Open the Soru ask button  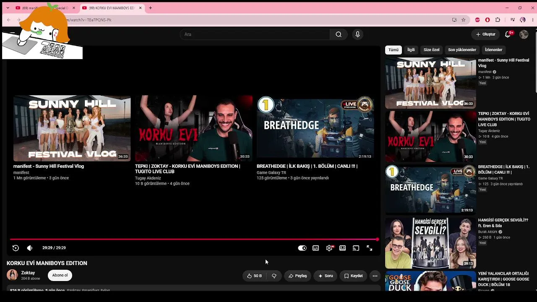(x=326, y=276)
